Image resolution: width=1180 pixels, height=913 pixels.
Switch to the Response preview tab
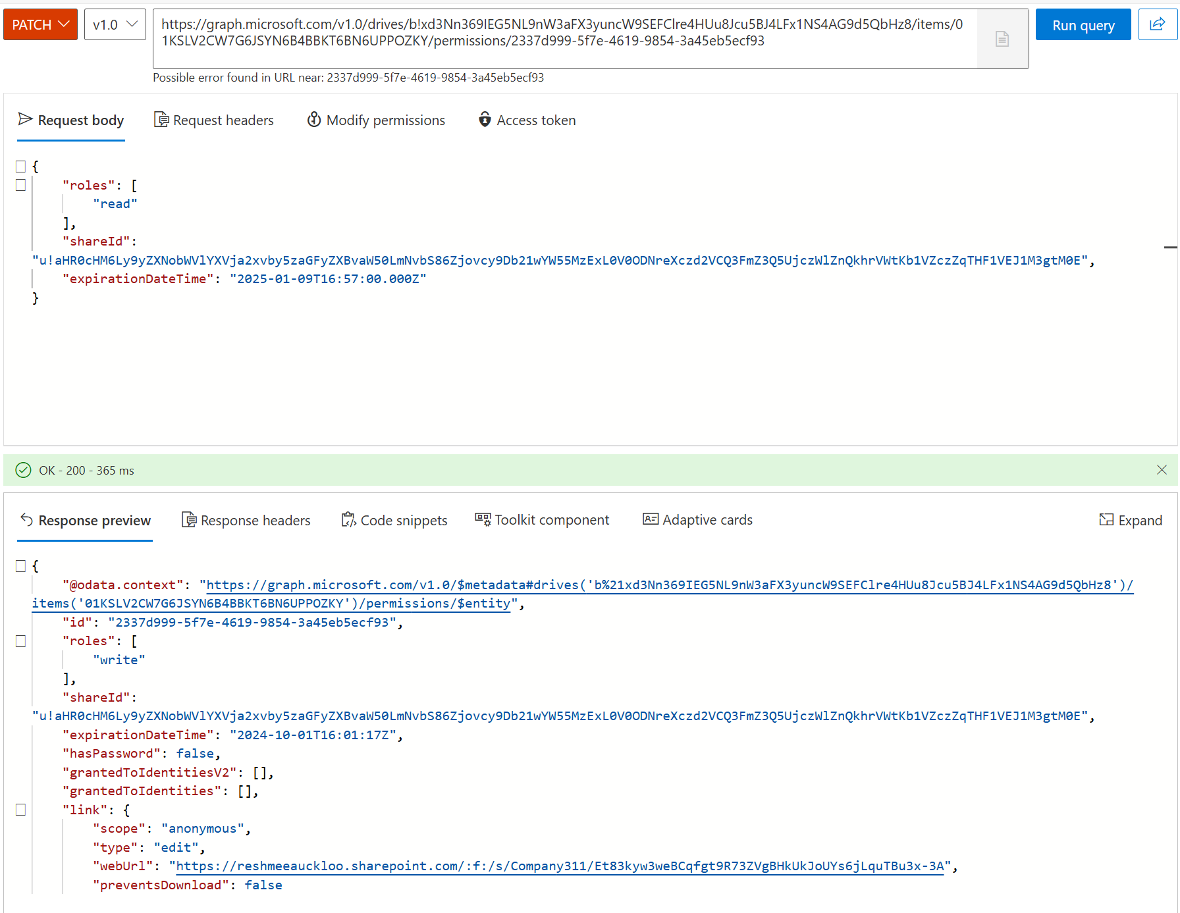pyautogui.click(x=85, y=521)
